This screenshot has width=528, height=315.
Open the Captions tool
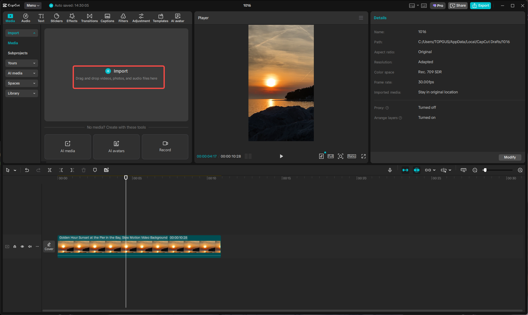tap(107, 18)
